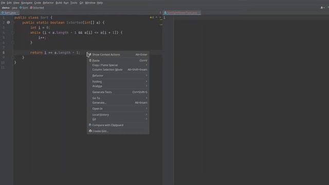The width and height of the screenshot is (329, 185).
Task: Click the demo breadcrumb in navigation bar
Action: pos(6,8)
